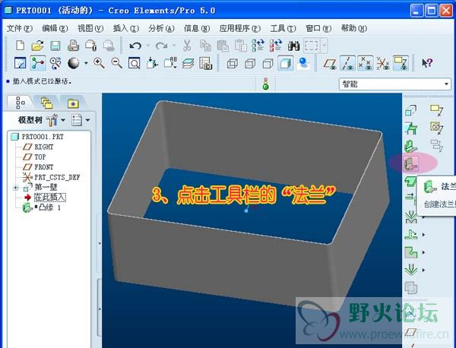Print the active object with printer icon
The image size is (456, 348).
(73, 46)
